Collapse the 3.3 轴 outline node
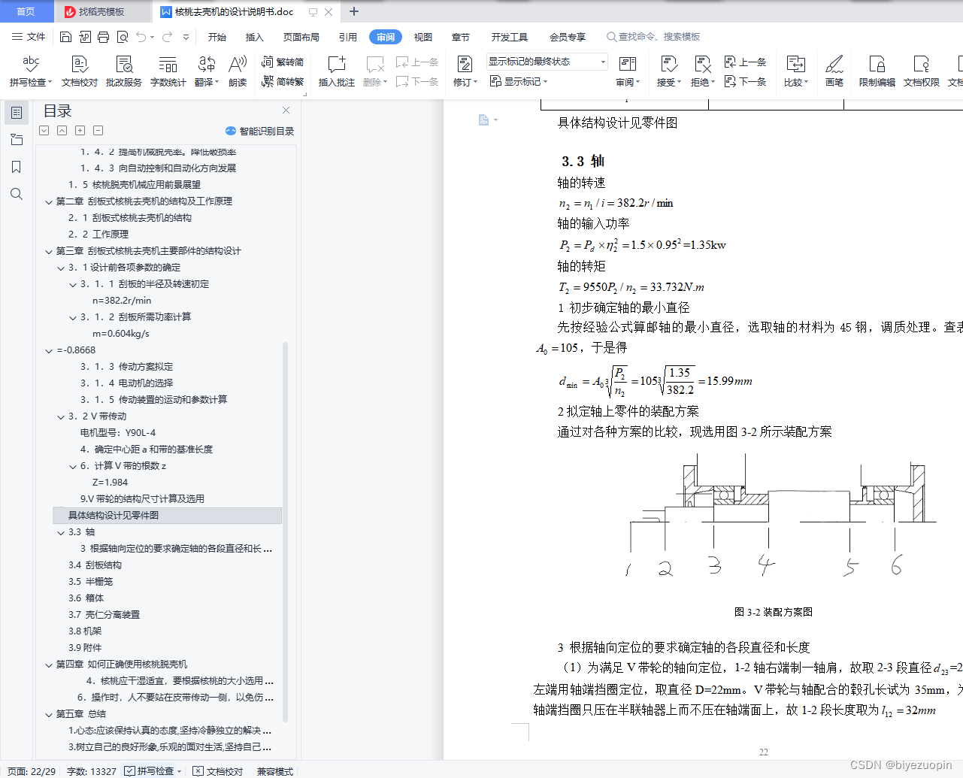The height and width of the screenshot is (778, 963). coord(61,532)
